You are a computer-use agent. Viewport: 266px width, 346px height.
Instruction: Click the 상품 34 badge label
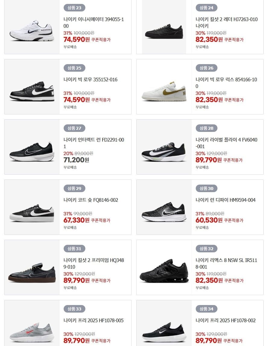206,309
